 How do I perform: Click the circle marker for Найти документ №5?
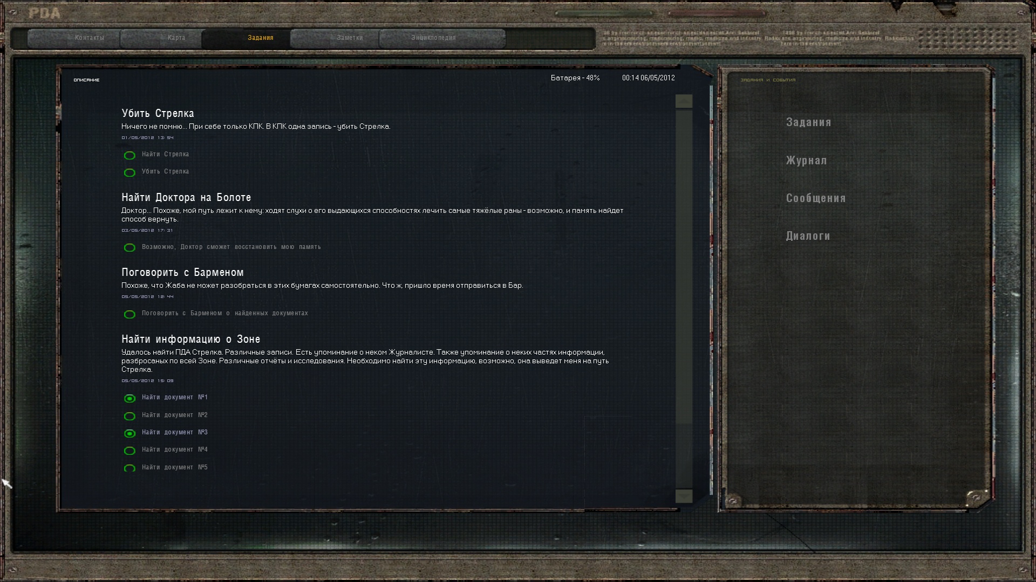129,468
